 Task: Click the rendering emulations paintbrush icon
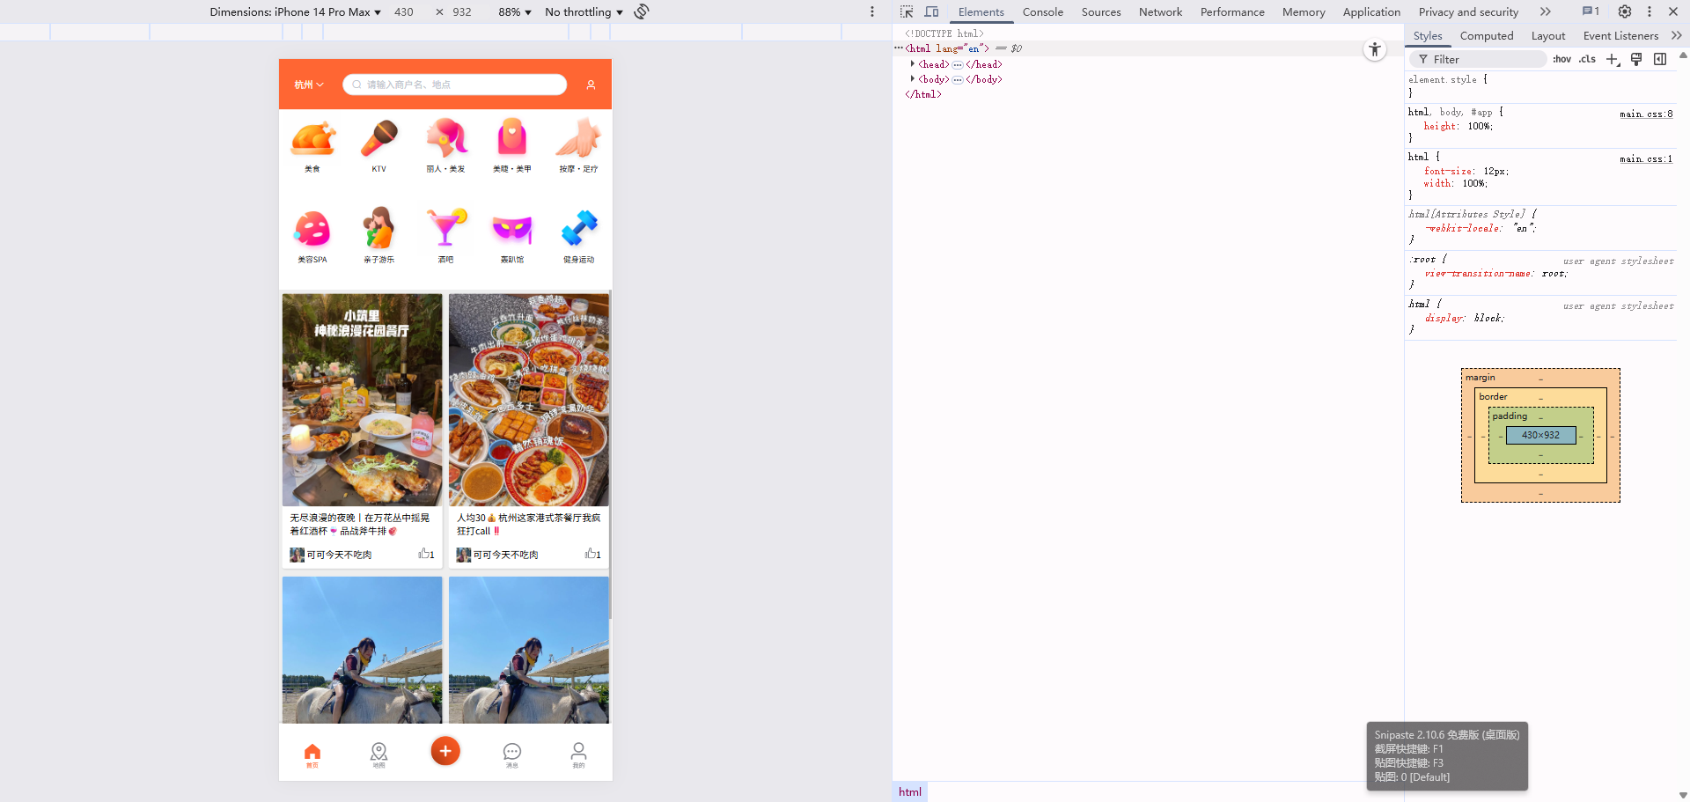point(1636,59)
